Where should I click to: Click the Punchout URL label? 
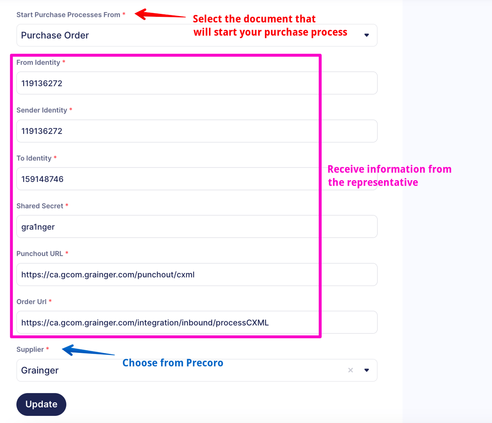tap(40, 254)
